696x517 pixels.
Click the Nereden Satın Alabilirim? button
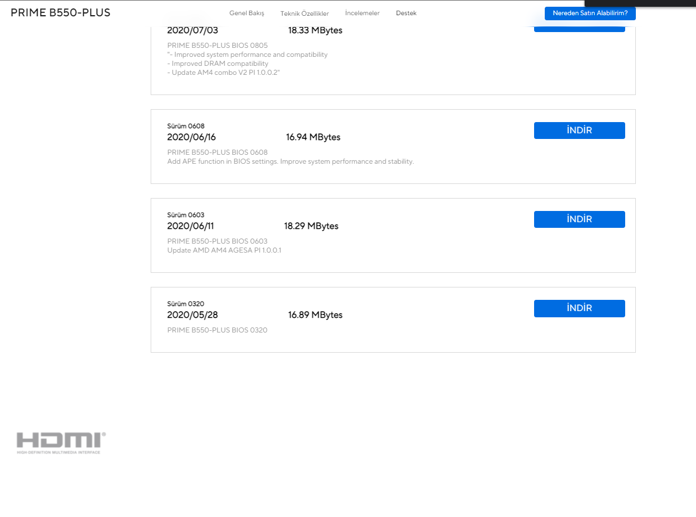click(x=590, y=13)
